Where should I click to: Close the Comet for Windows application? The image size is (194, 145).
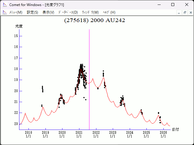coord(186,5)
